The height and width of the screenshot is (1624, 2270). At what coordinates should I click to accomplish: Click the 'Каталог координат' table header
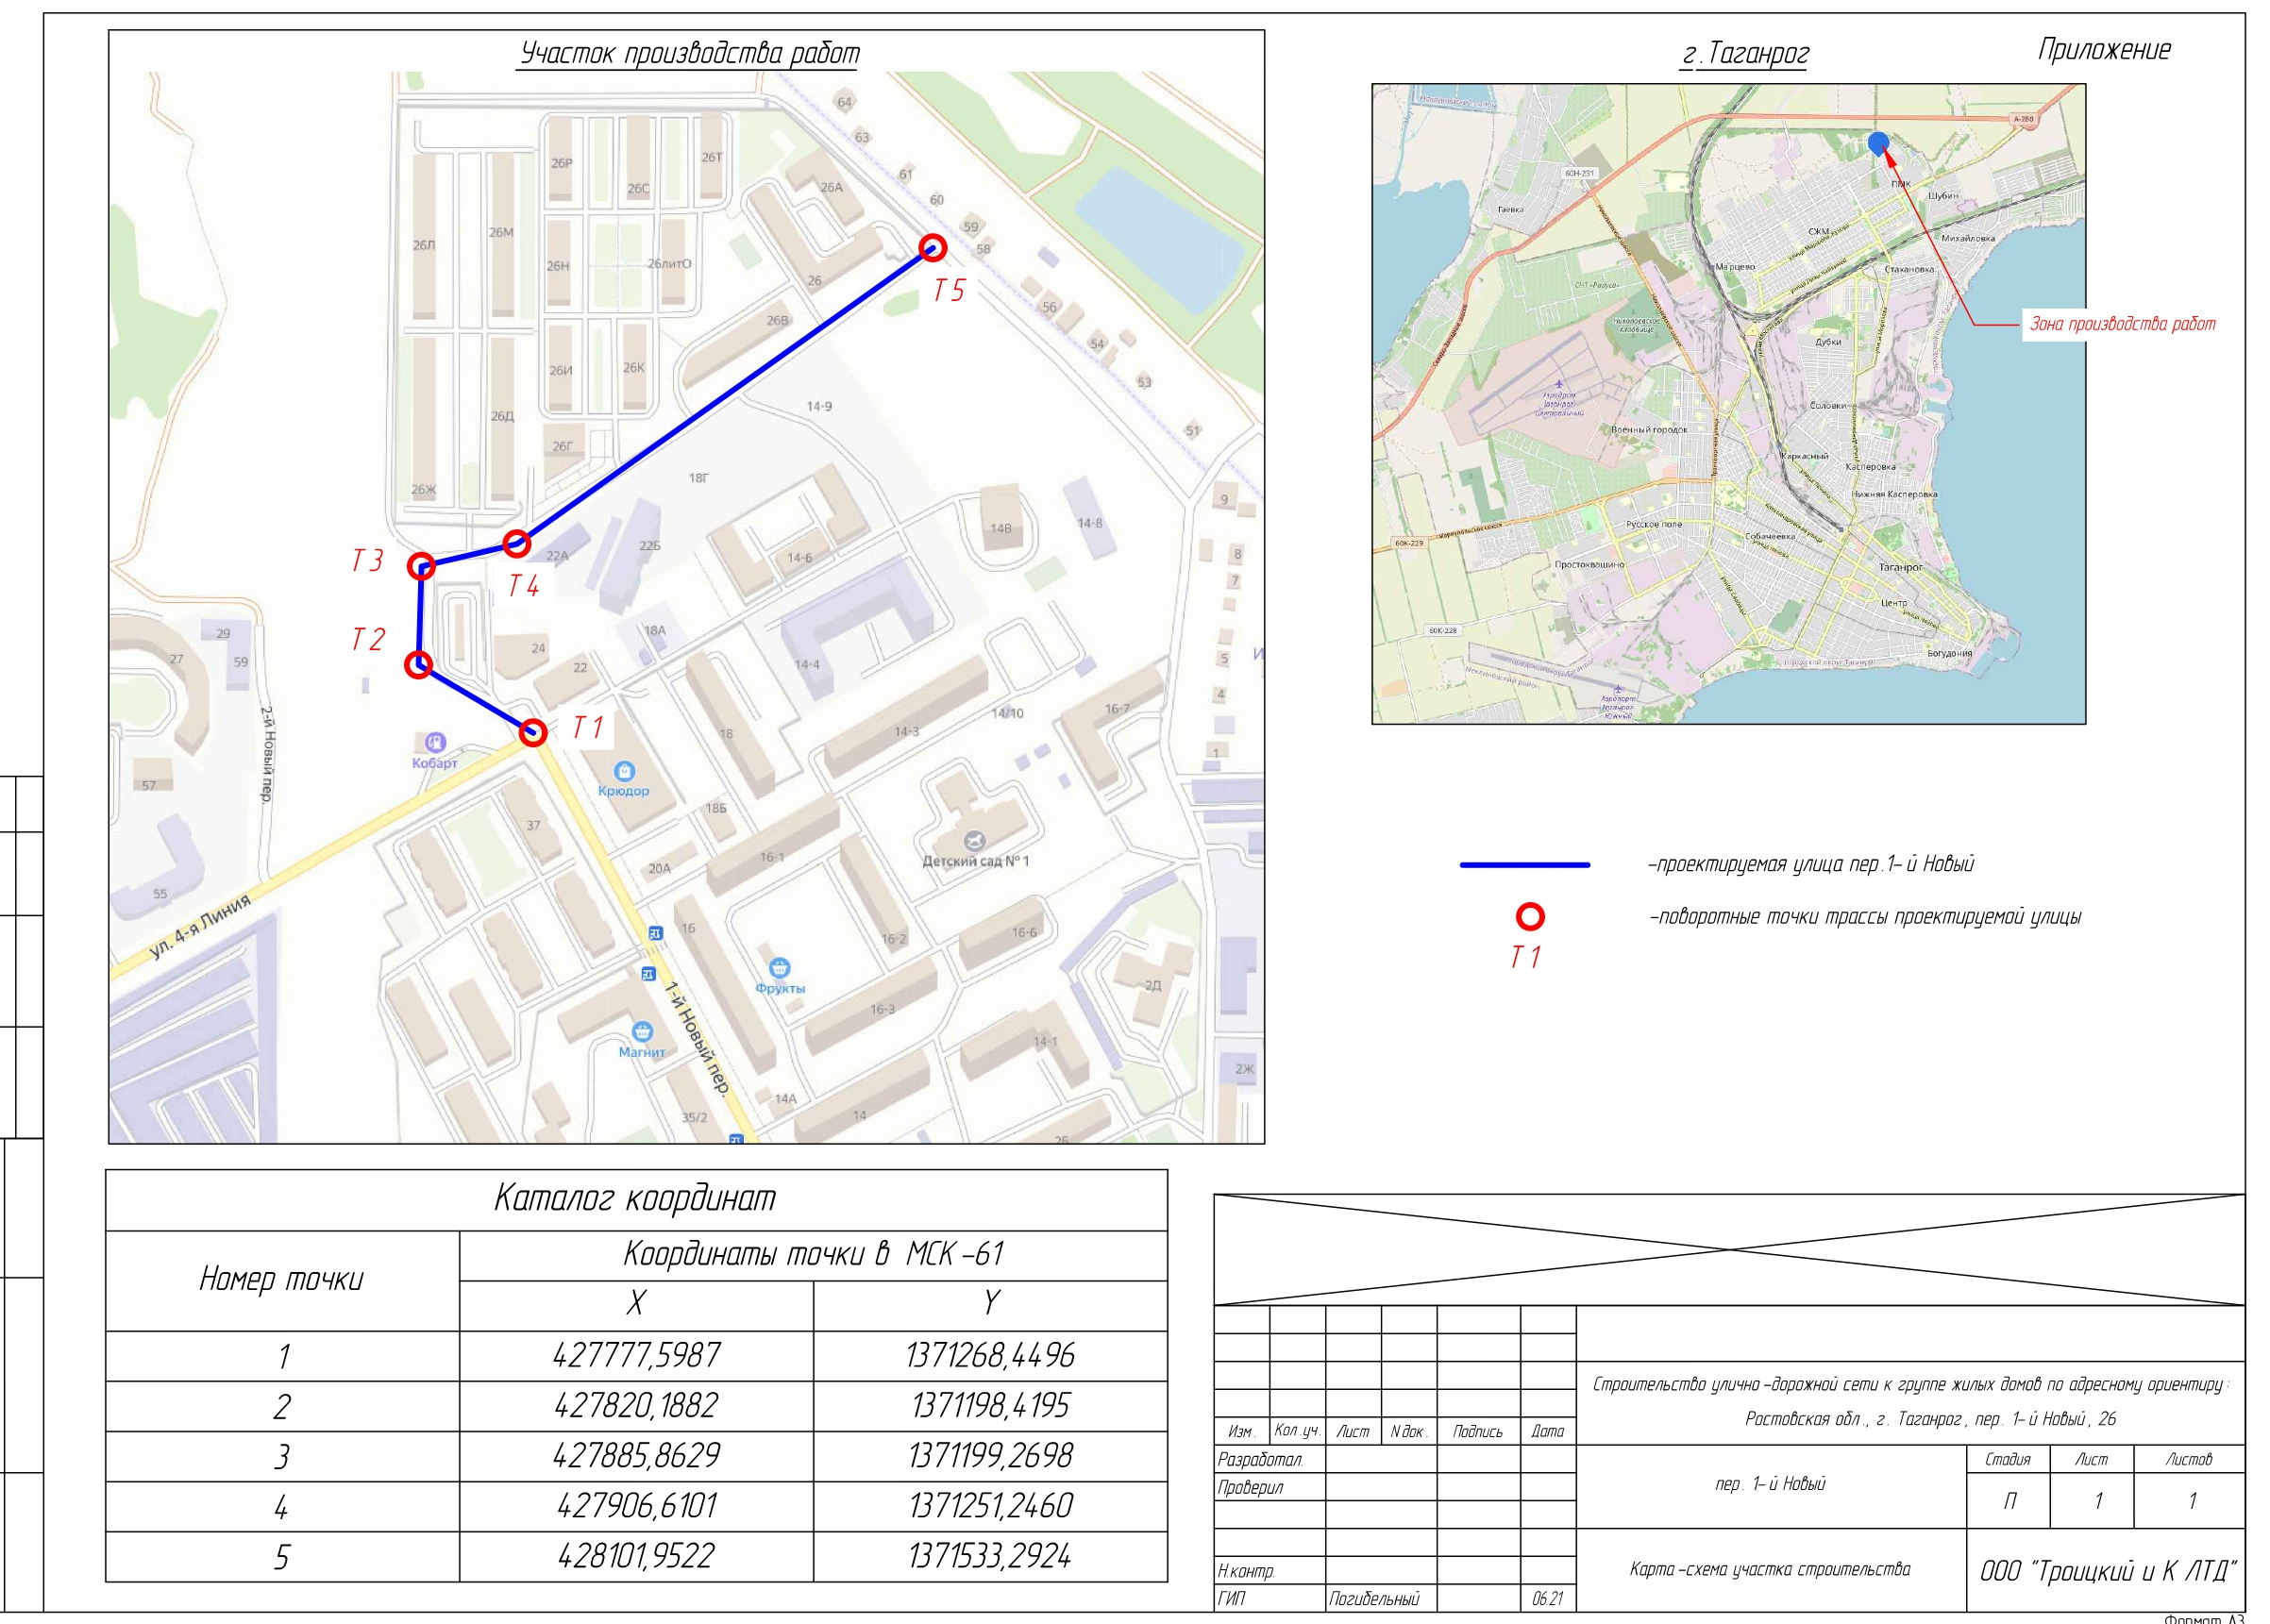(635, 1198)
